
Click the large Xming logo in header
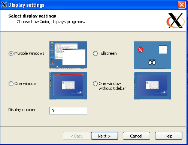tap(176, 21)
